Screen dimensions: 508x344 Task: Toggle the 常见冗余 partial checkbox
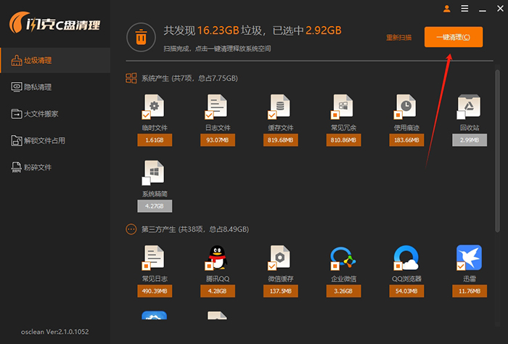(335, 115)
